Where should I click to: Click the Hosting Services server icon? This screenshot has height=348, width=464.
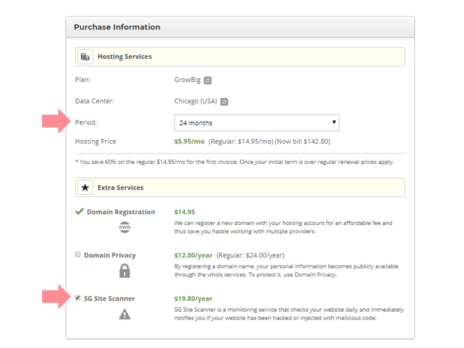click(85, 57)
